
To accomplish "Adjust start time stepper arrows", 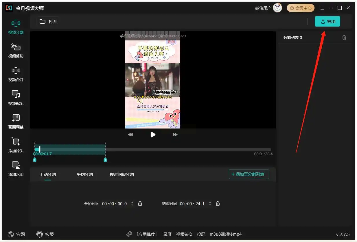I will (x=133, y=204).
